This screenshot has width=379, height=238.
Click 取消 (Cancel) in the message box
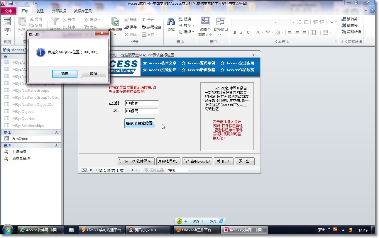[94, 74]
